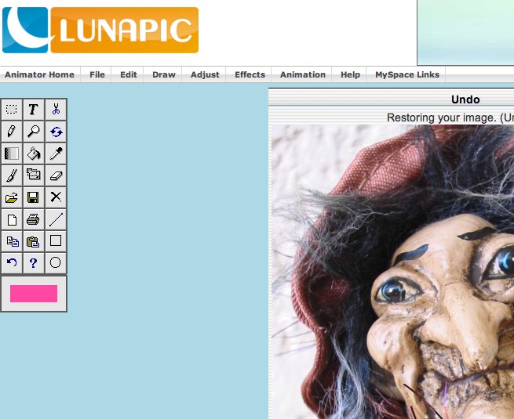
Task: Create a new blank image
Action: coord(12,219)
